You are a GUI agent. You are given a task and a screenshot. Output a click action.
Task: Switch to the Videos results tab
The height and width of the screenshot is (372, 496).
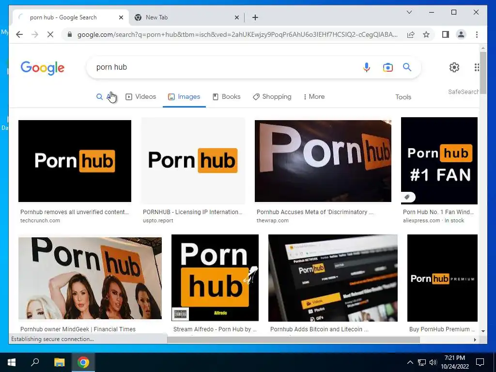click(x=141, y=97)
